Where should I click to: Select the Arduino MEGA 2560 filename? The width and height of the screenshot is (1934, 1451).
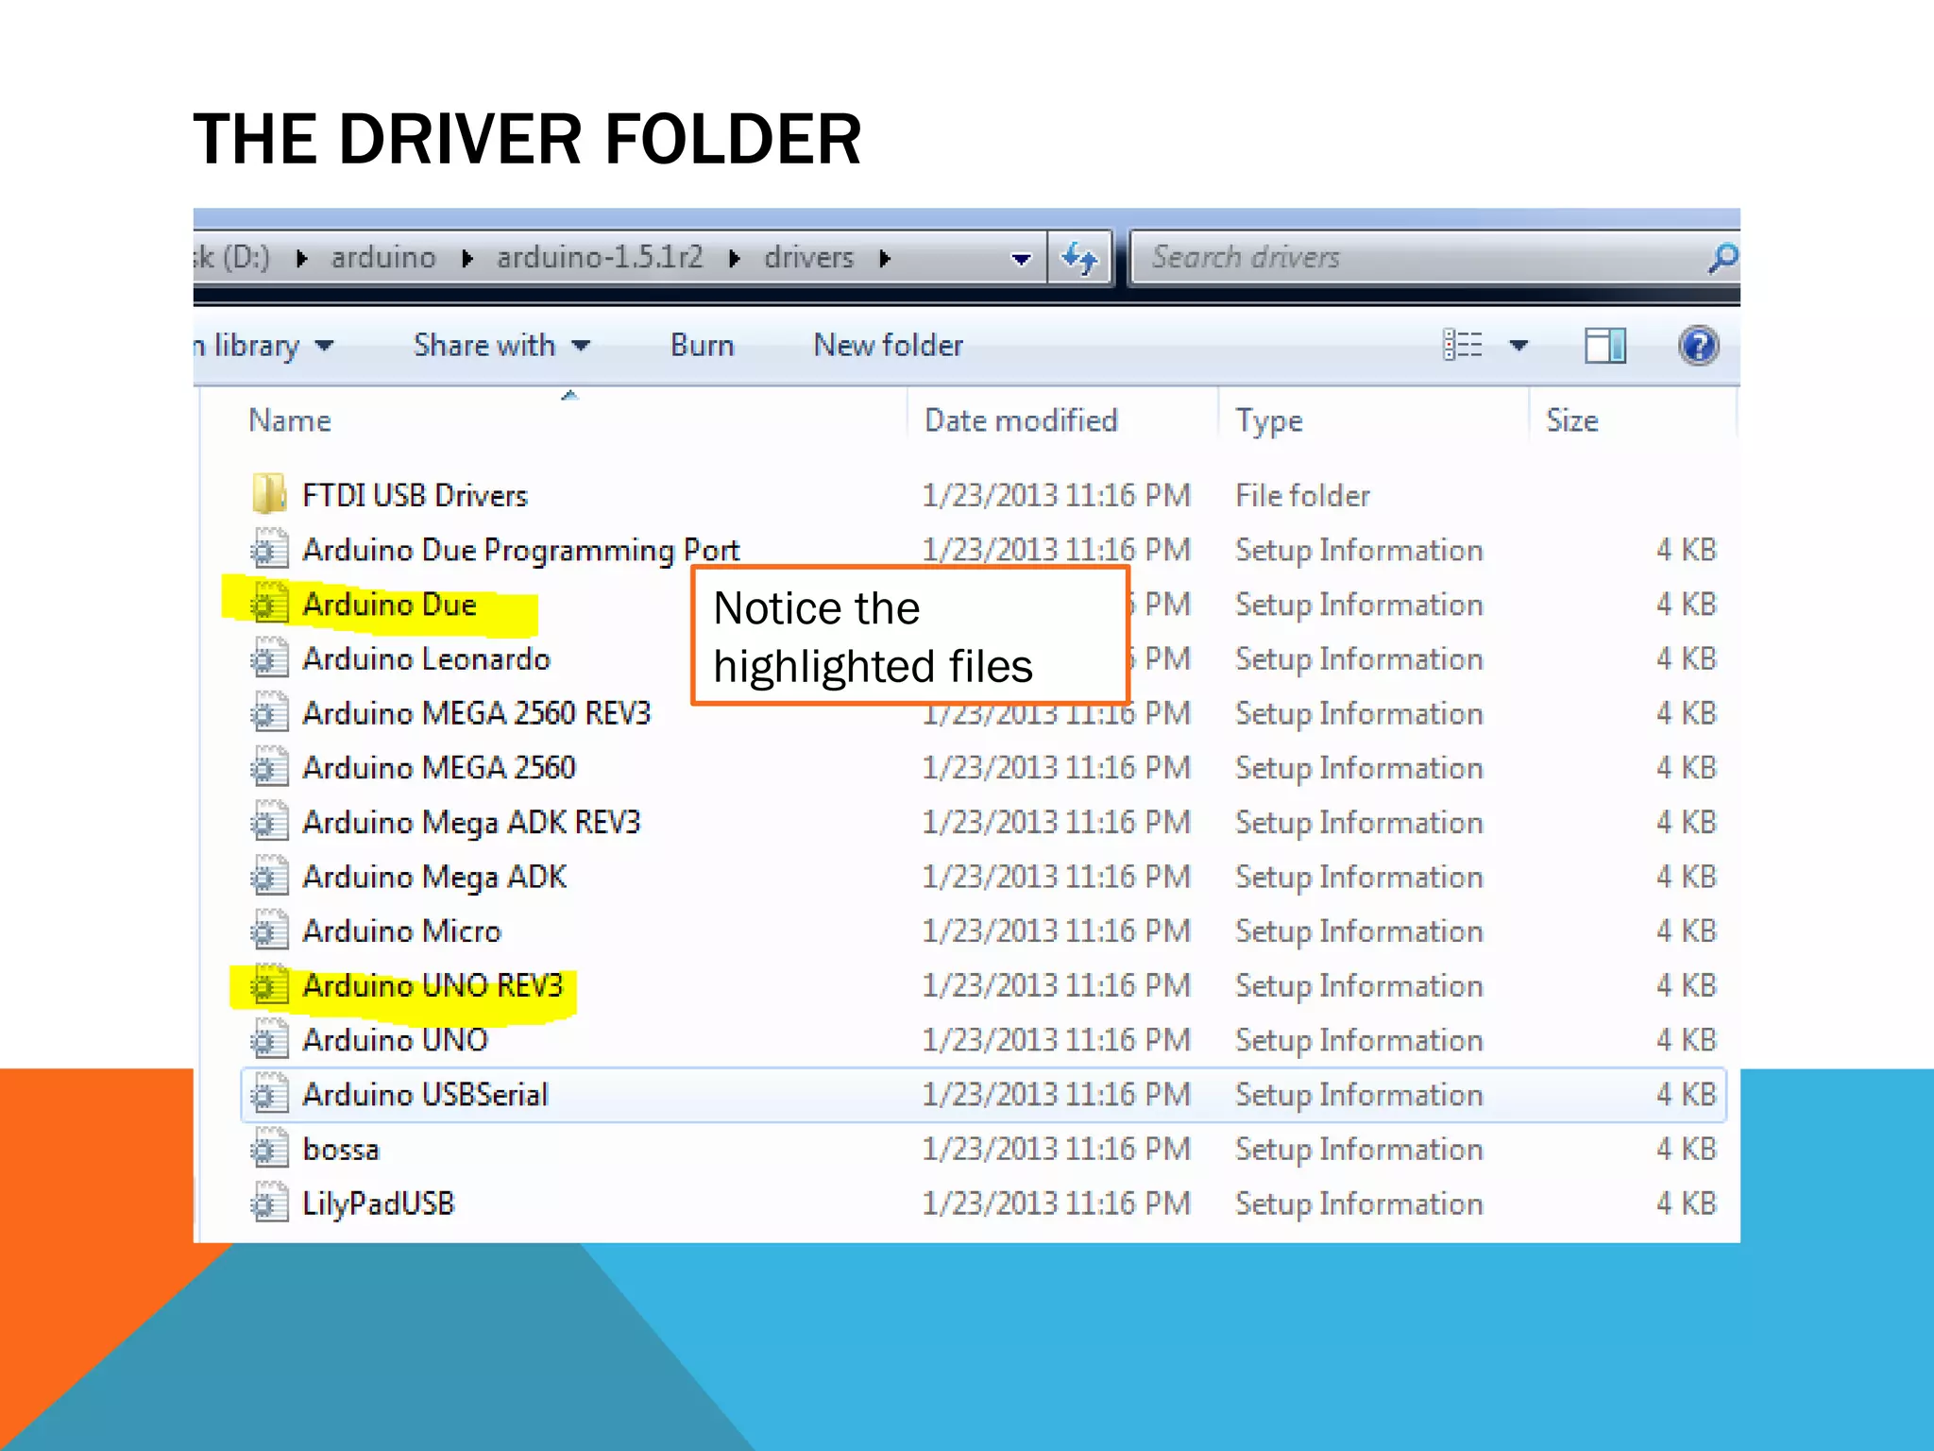(439, 767)
